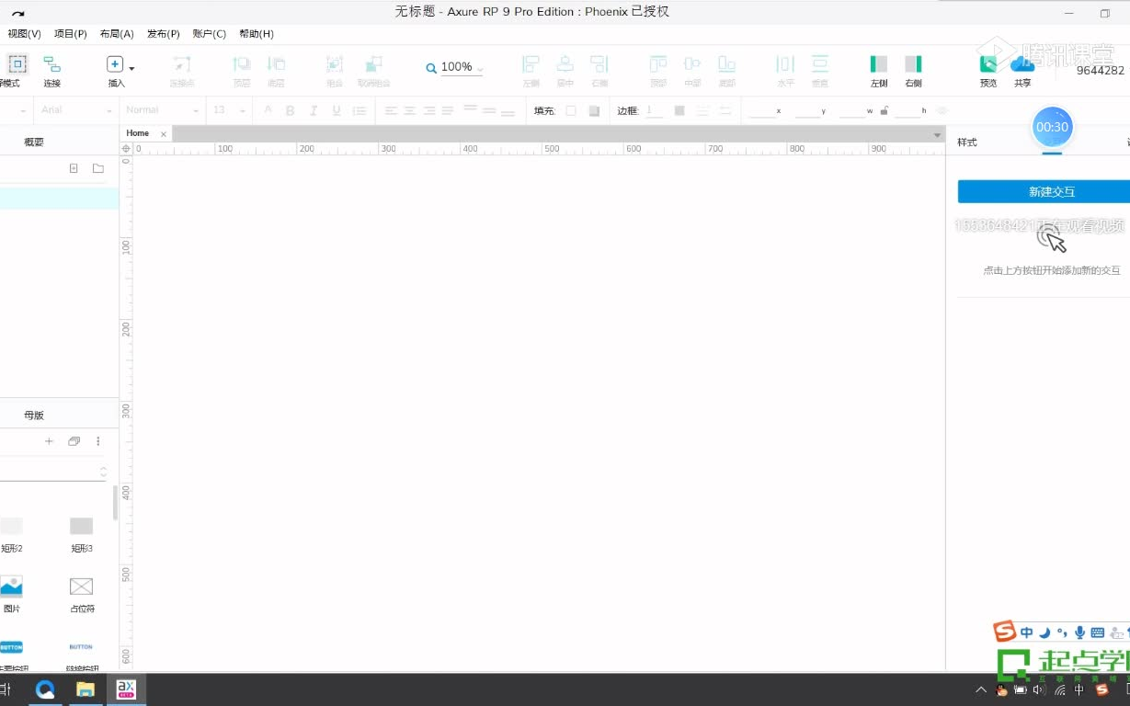Toggle italic text formatting
The width and height of the screenshot is (1130, 706).
click(x=313, y=110)
